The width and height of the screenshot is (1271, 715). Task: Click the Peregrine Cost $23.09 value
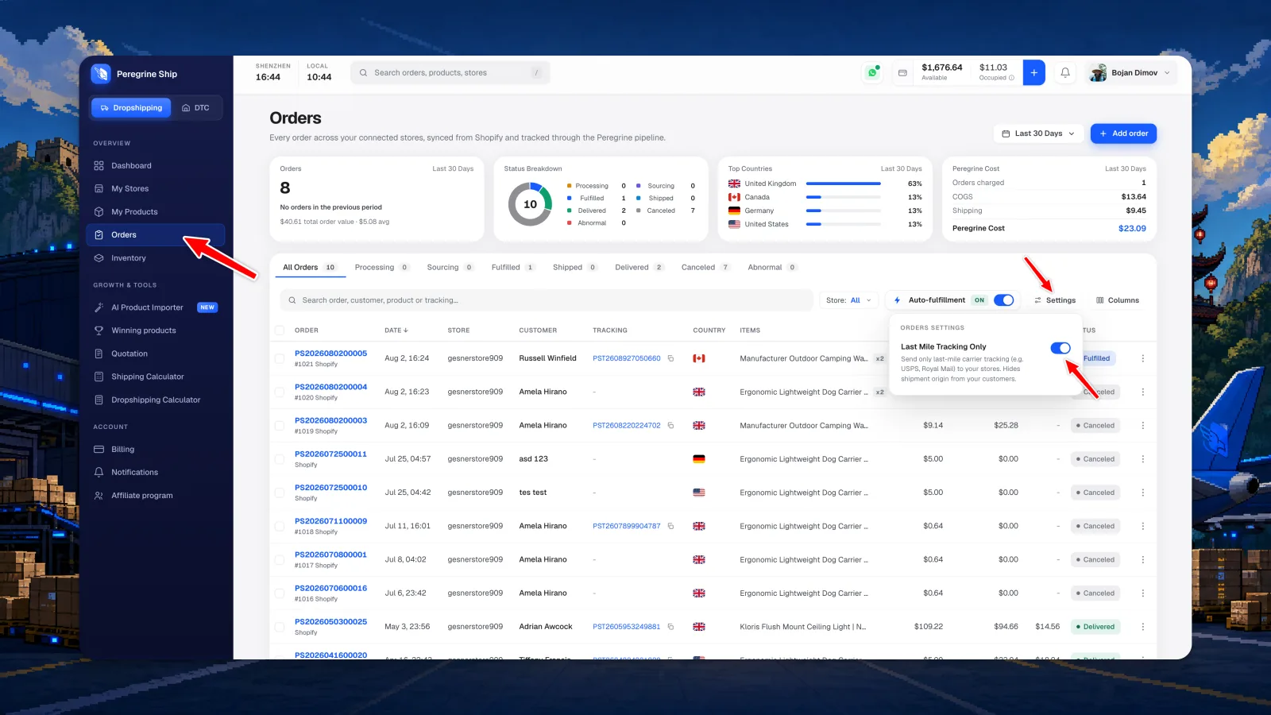pos(1132,229)
